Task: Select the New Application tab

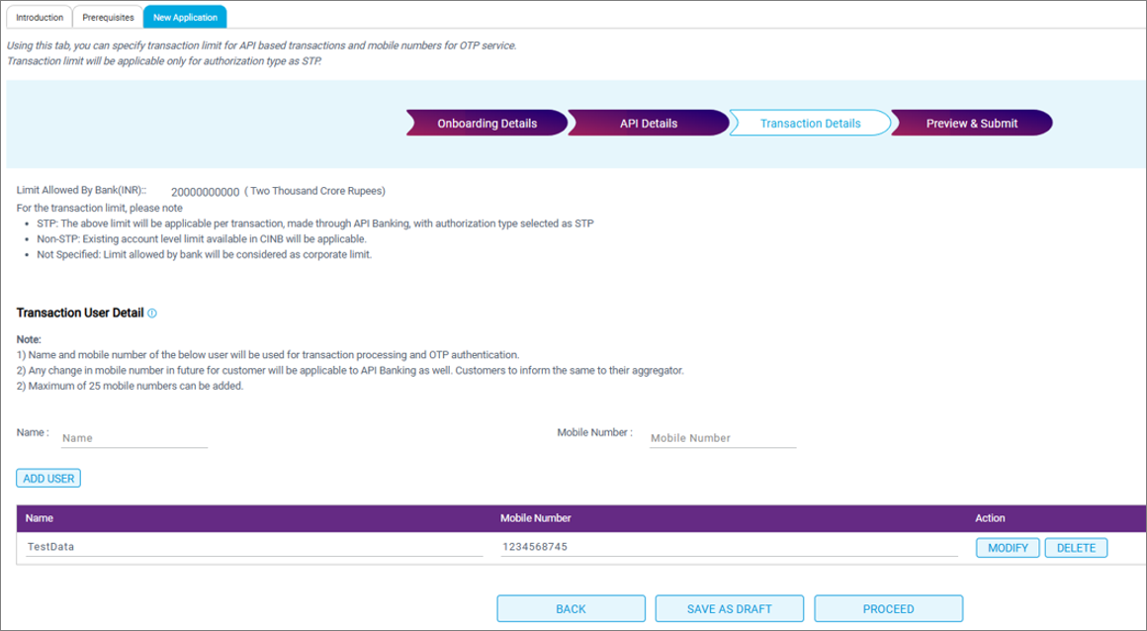Action: pos(185,17)
